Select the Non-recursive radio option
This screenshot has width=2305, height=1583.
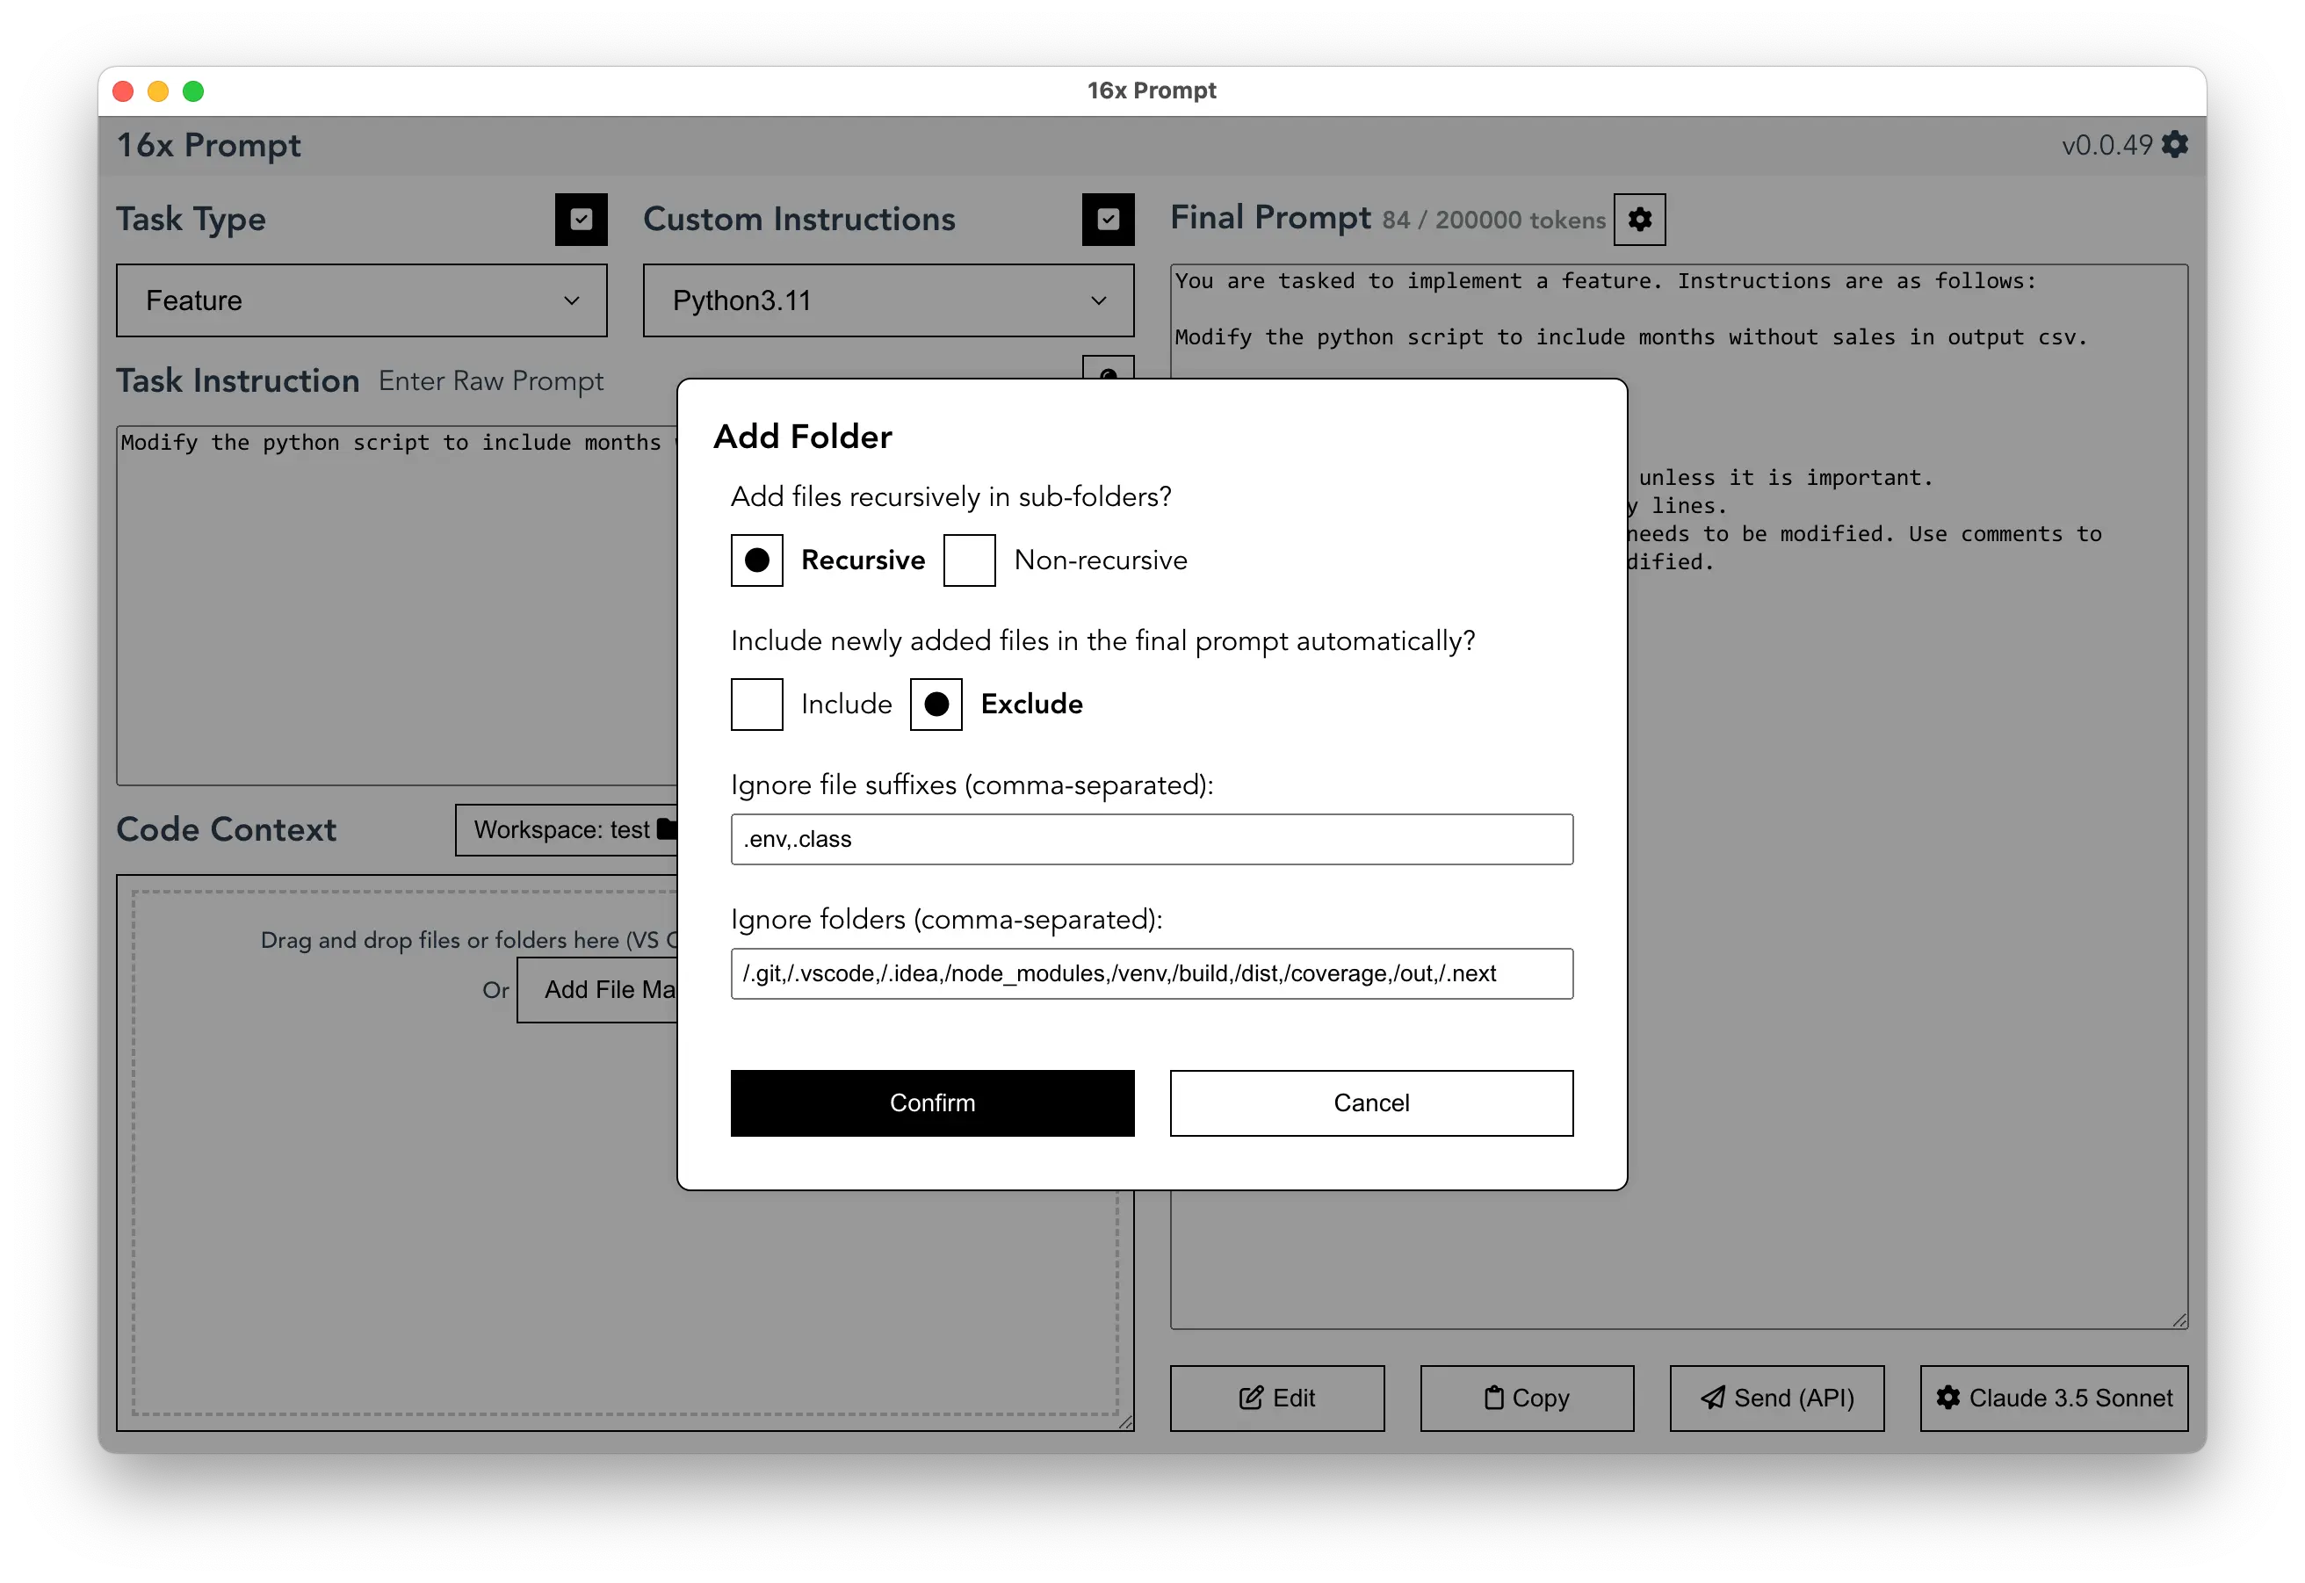point(969,560)
